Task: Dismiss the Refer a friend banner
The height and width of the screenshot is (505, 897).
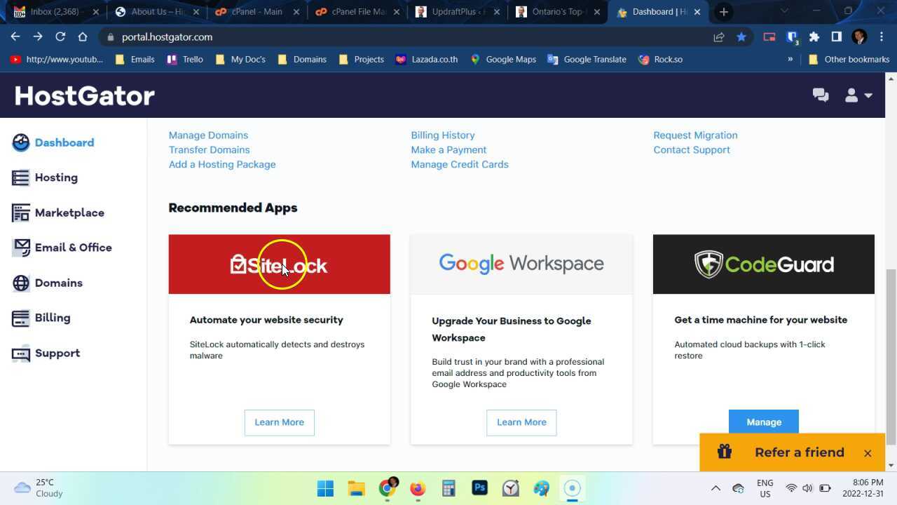Action: (x=868, y=453)
